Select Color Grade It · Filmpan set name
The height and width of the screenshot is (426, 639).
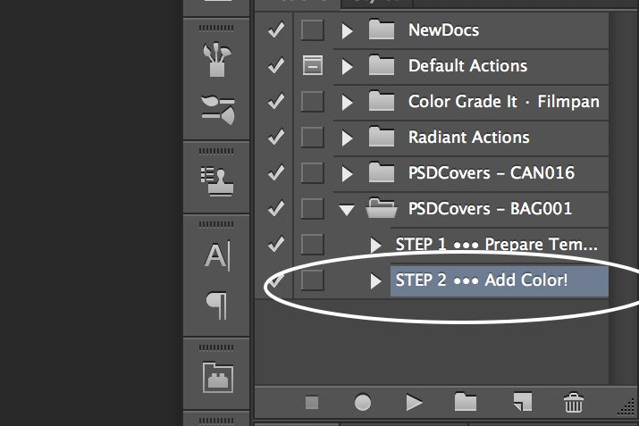click(x=504, y=102)
